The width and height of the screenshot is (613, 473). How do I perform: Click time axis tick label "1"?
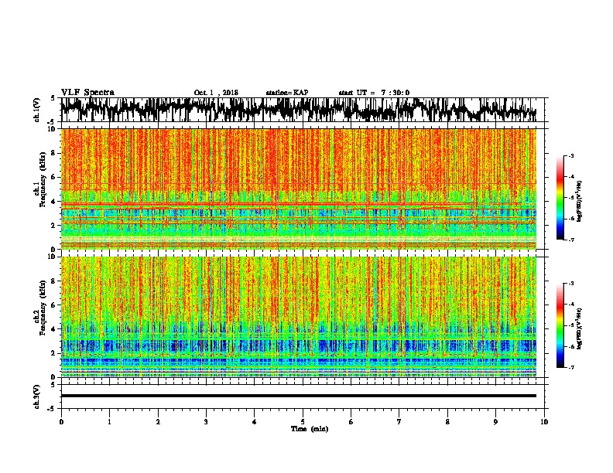click(x=109, y=422)
